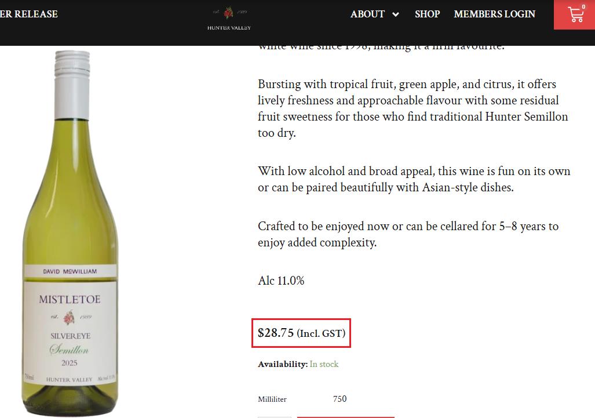Open the shopping cart icon

(x=575, y=15)
